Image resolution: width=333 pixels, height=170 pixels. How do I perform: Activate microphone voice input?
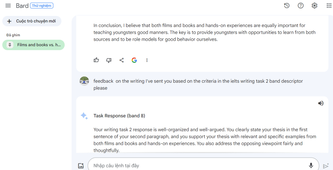(x=311, y=165)
